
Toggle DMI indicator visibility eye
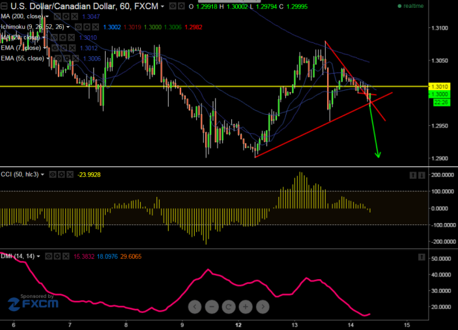[48, 257]
